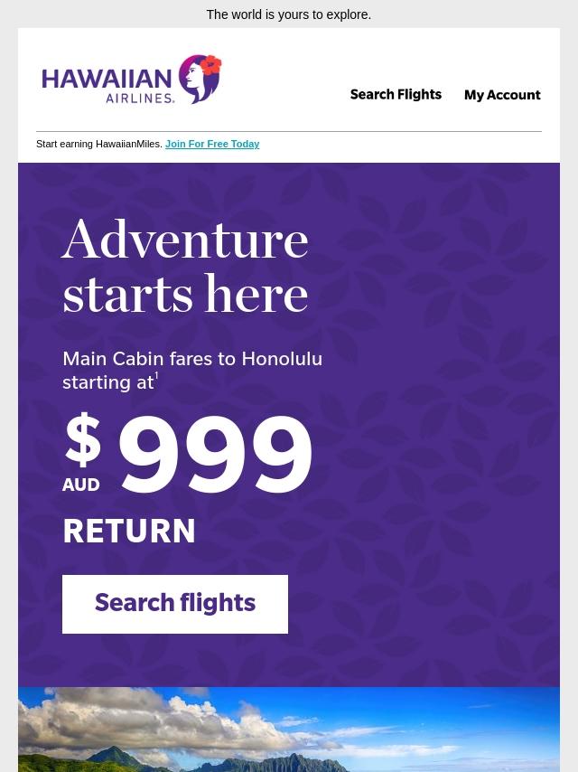Viewport: 578px width, 772px height.
Task: Open the Search Flights header link
Action: (x=396, y=95)
